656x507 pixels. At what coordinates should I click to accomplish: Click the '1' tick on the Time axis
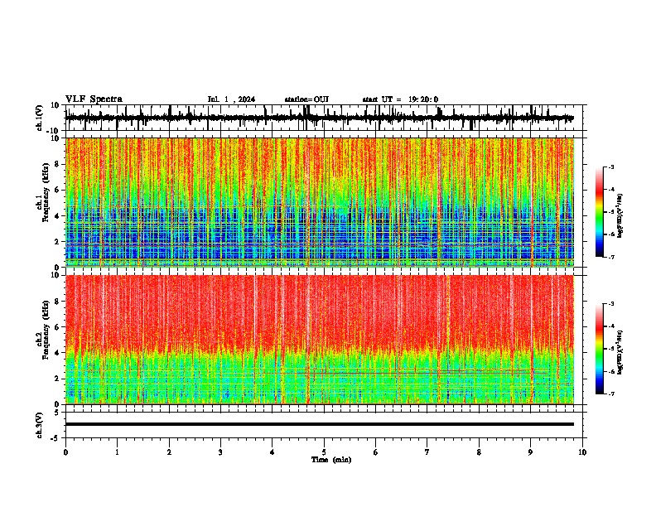pos(117,452)
